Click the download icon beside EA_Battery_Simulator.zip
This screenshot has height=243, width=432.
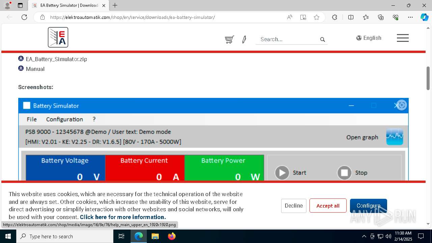(x=21, y=59)
